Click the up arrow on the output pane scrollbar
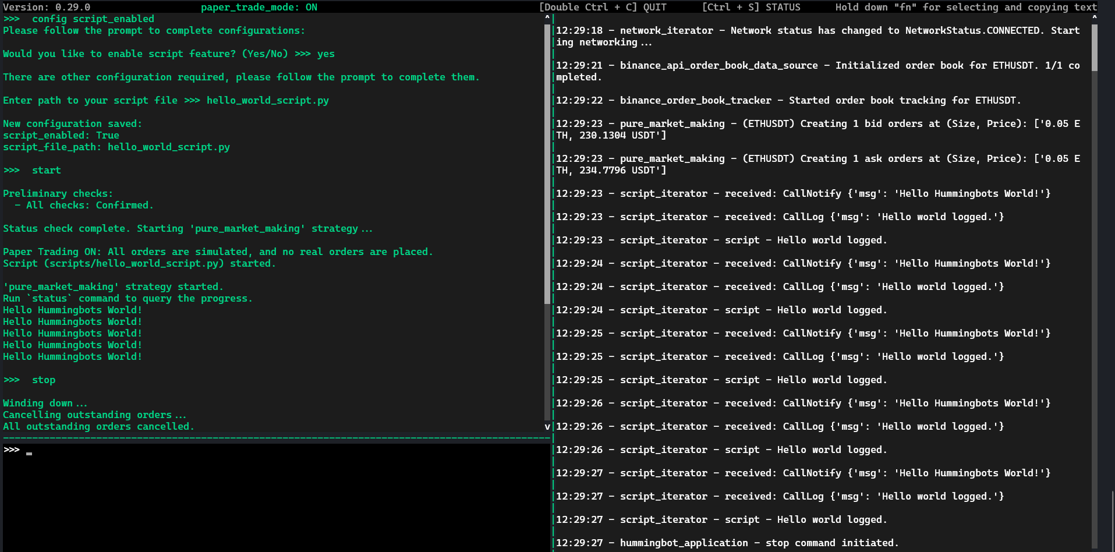Viewport: 1115px width, 552px height. click(546, 18)
